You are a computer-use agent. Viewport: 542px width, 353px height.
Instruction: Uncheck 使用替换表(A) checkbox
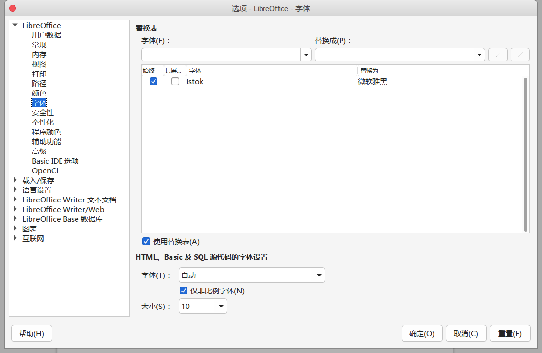pyautogui.click(x=146, y=241)
